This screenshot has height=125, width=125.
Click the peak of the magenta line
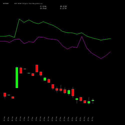coord(82,36)
